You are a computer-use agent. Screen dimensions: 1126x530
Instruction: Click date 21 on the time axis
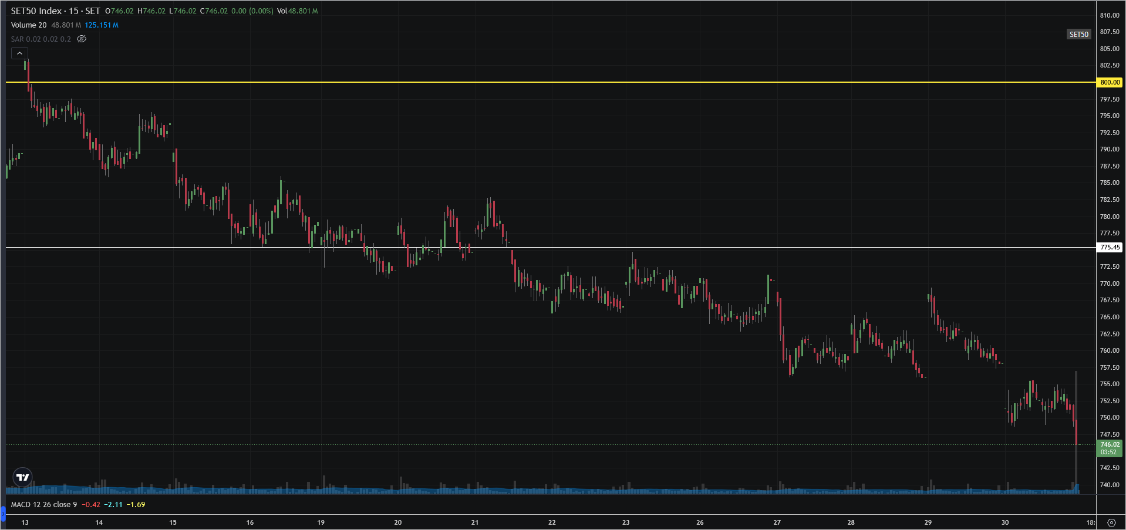point(475,522)
